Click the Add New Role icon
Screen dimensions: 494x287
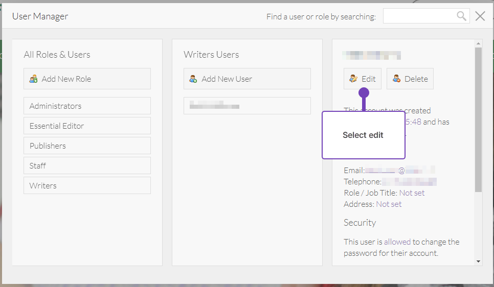coord(34,79)
